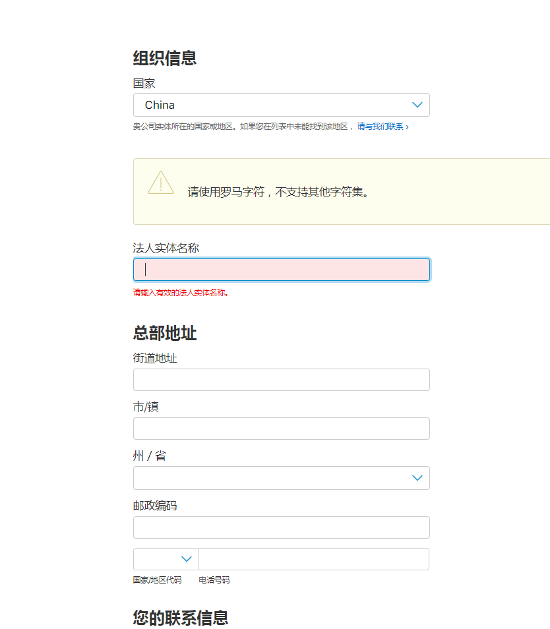Click into the 街道地址 text field
This screenshot has width=550, height=629.
click(281, 380)
